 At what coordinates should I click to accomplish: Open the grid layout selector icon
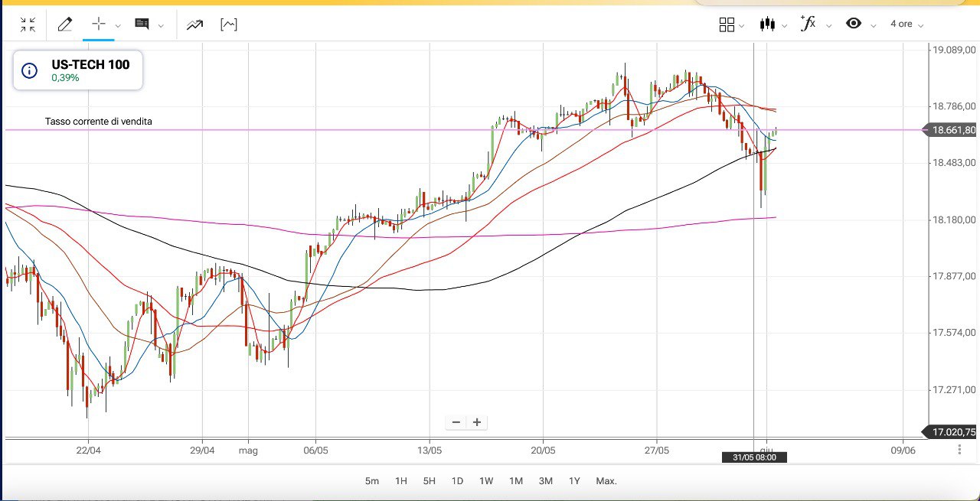click(x=727, y=24)
